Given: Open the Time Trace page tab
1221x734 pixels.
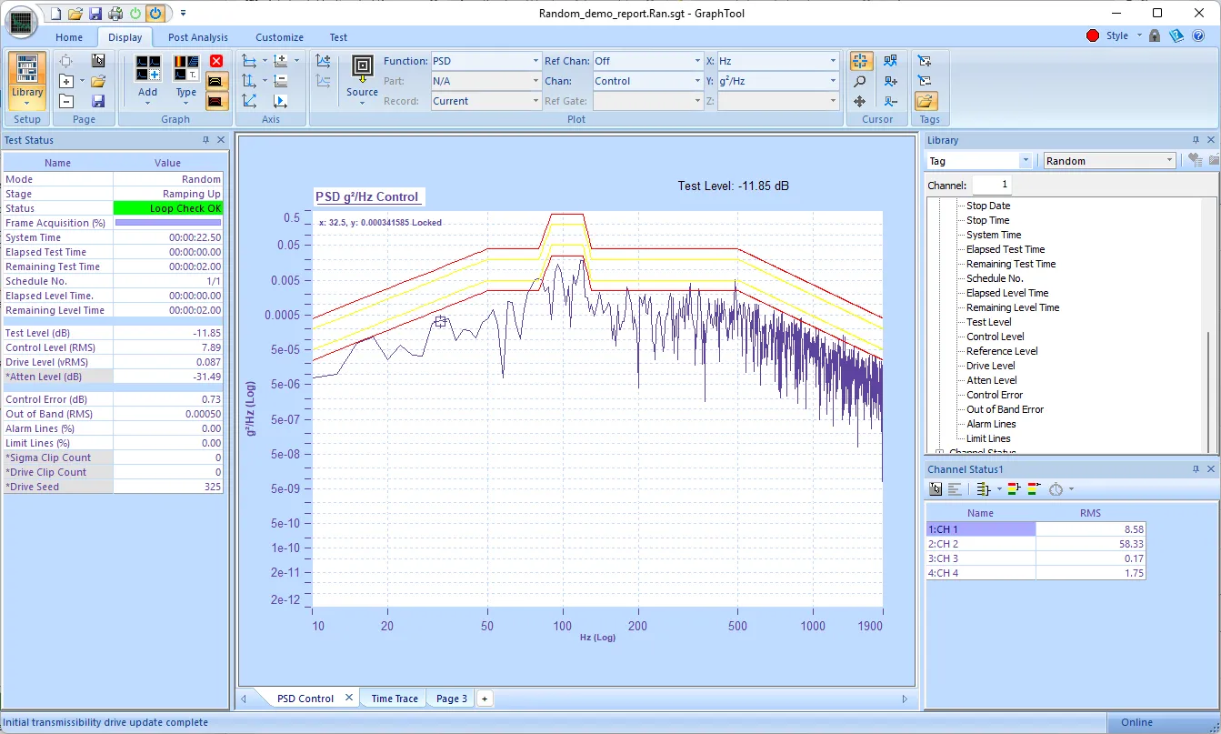Looking at the screenshot, I should click(395, 699).
